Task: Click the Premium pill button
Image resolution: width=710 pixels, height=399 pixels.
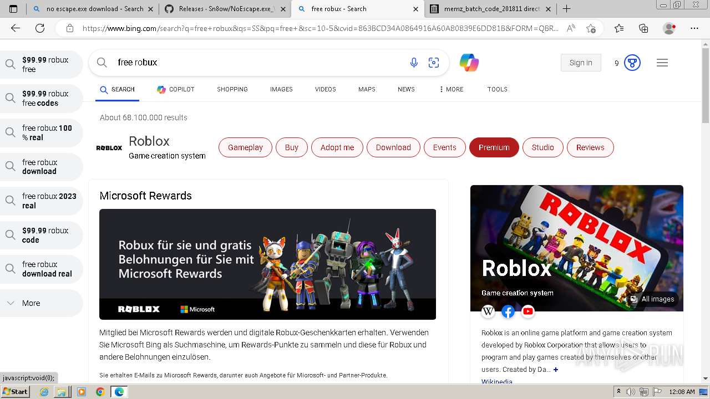Action: [x=494, y=147]
